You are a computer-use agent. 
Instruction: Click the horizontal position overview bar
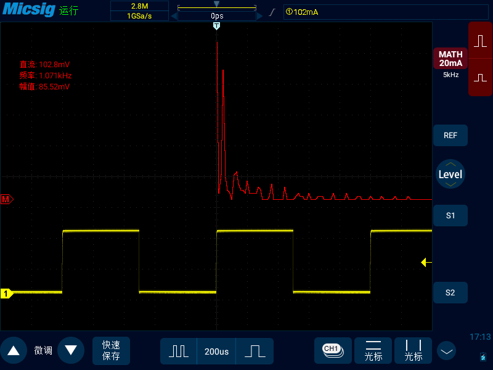(x=217, y=7)
